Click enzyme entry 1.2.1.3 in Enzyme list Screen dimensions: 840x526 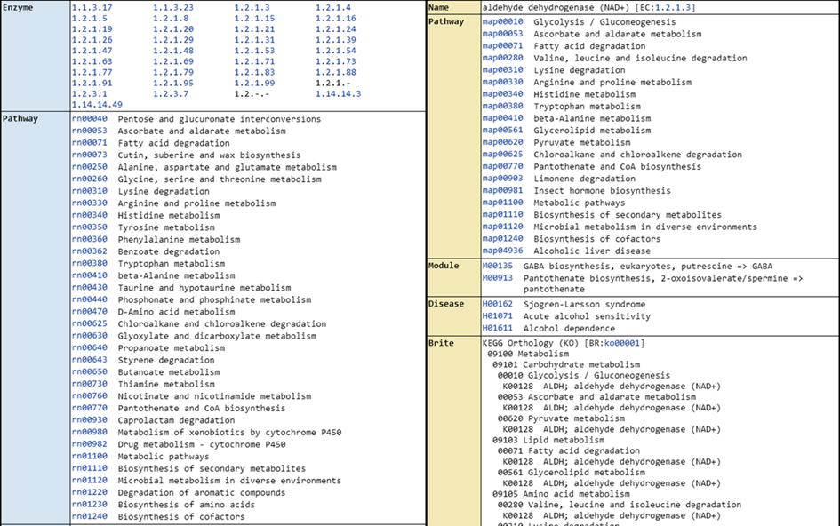(x=252, y=7)
